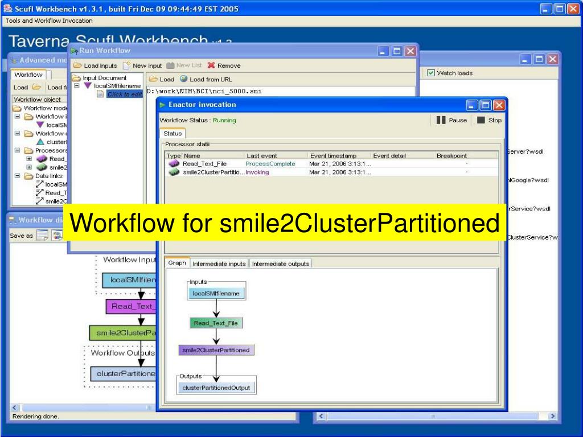The width and height of the screenshot is (583, 437).
Task: Switch to the Intermediate outputs tab
Action: click(x=281, y=263)
